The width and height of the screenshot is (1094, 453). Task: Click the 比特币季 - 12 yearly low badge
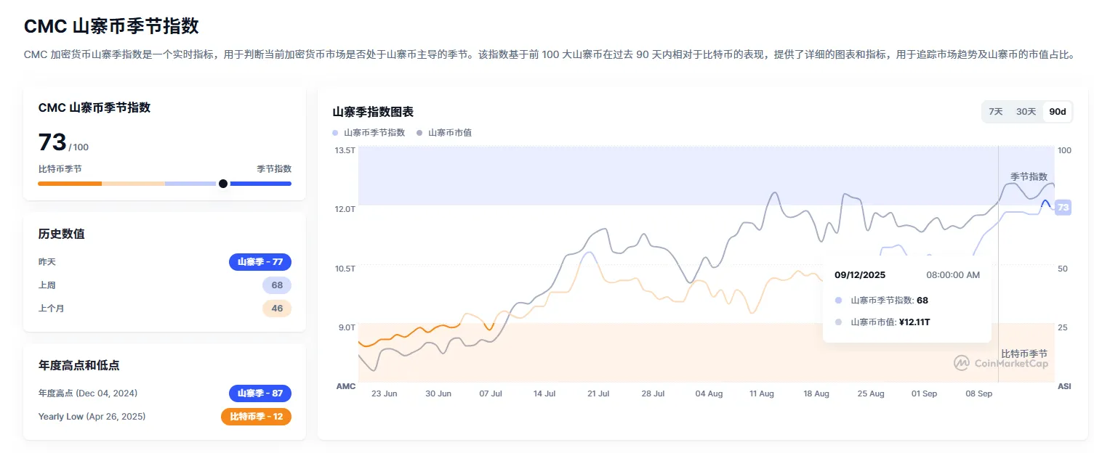tap(256, 417)
